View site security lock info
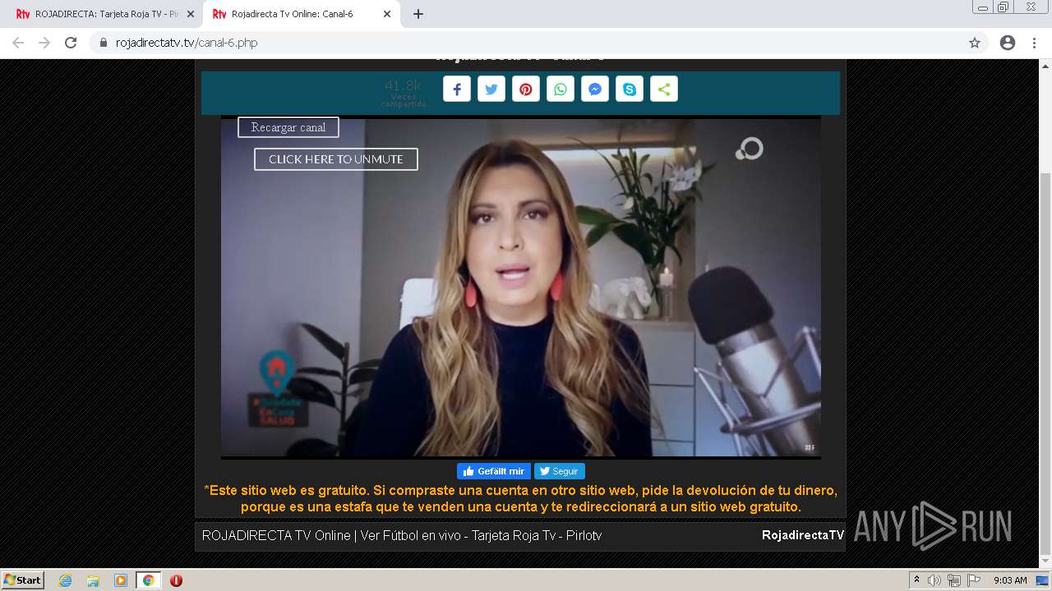This screenshot has width=1052, height=591. pyautogui.click(x=104, y=43)
